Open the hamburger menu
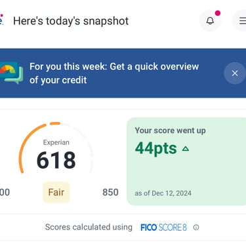246x246 pixels. pyautogui.click(x=241, y=21)
